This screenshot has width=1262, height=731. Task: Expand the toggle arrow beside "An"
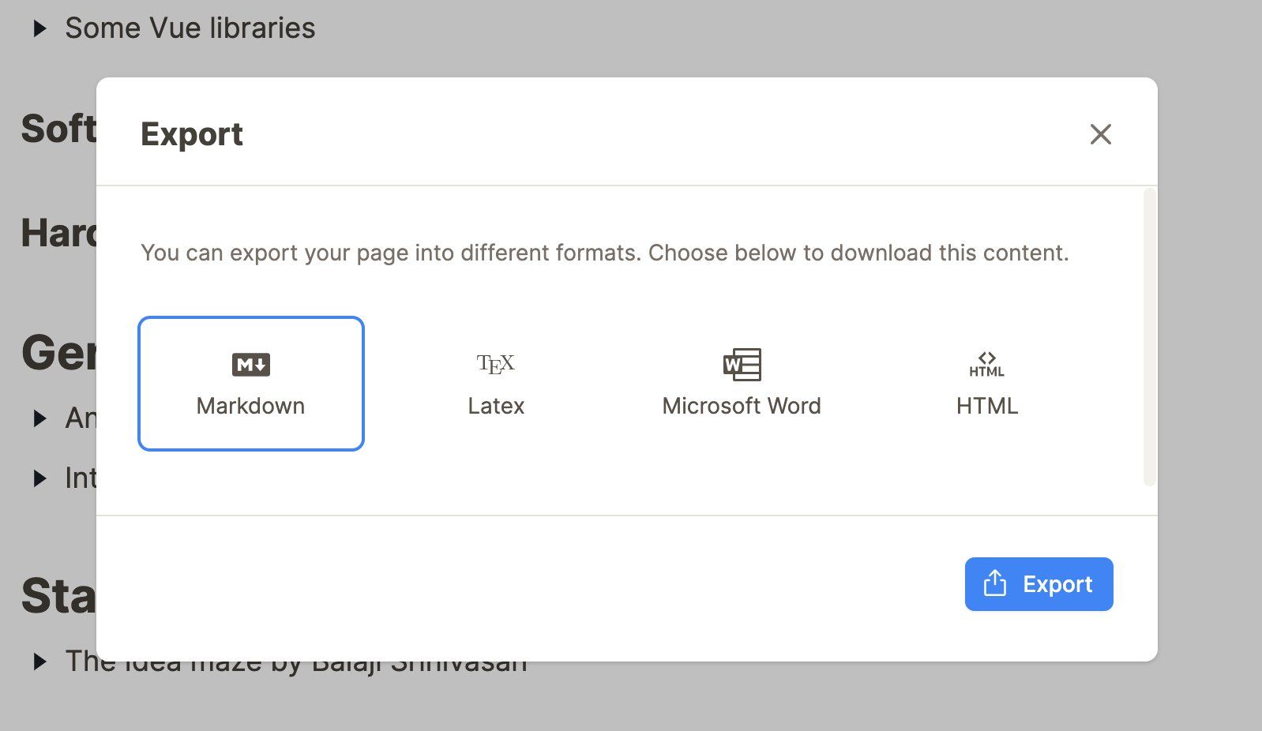(39, 418)
